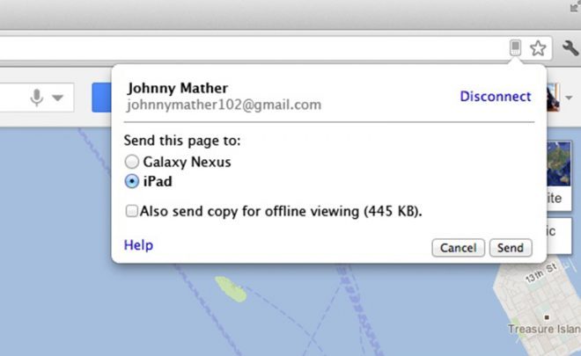Bookmark page with the star icon
581x356 pixels.
[x=538, y=48]
